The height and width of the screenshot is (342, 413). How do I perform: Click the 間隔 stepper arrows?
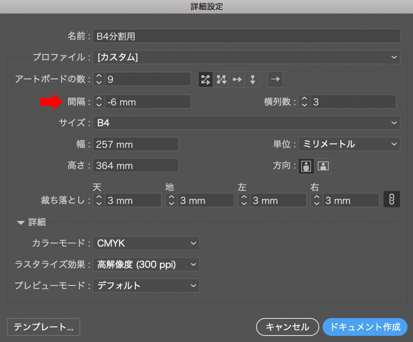pyautogui.click(x=99, y=102)
